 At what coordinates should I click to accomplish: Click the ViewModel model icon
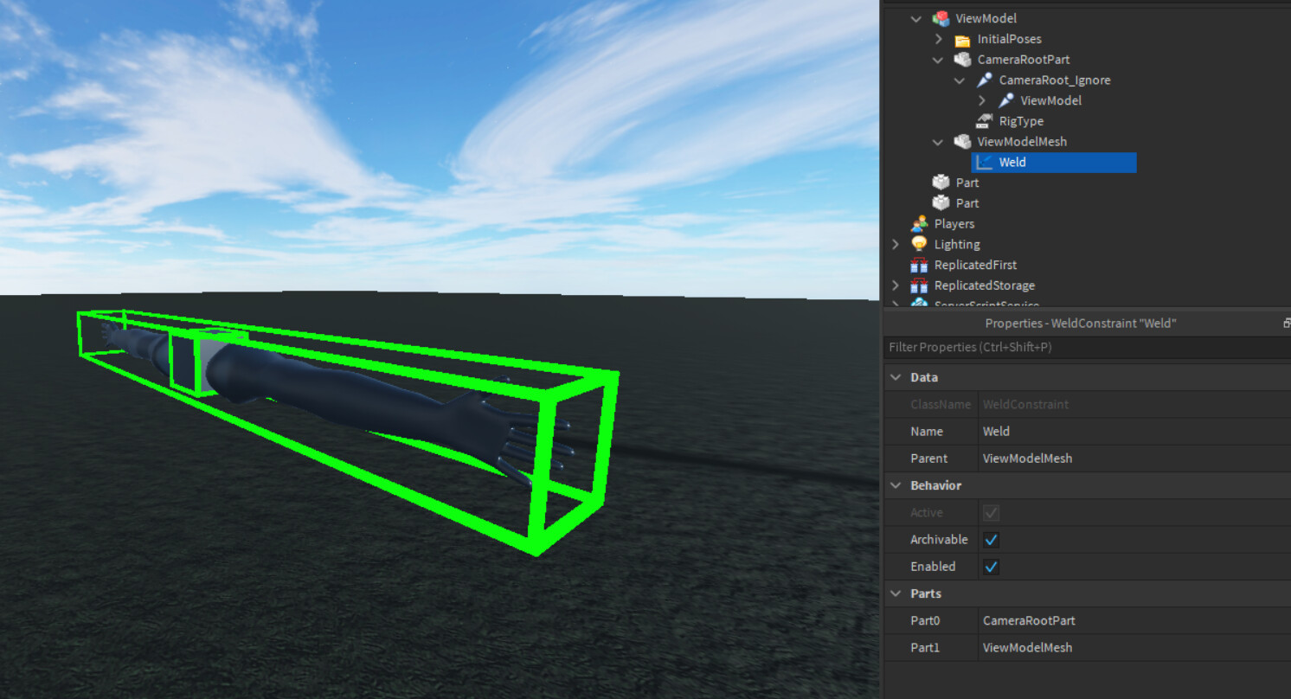coord(940,18)
